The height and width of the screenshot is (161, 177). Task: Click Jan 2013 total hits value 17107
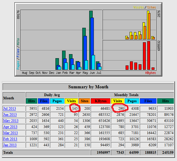pyautogui.click(x=169, y=145)
